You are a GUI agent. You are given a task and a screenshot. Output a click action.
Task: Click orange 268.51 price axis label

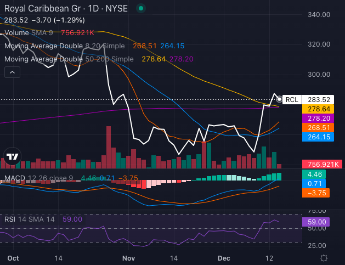pos(318,128)
